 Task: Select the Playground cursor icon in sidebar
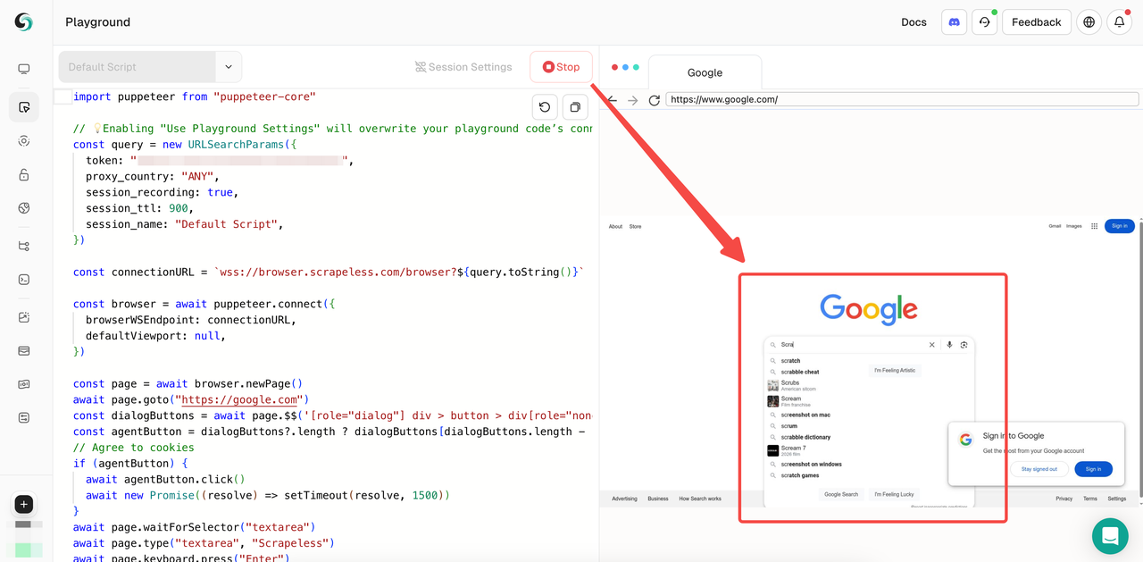[x=24, y=107]
